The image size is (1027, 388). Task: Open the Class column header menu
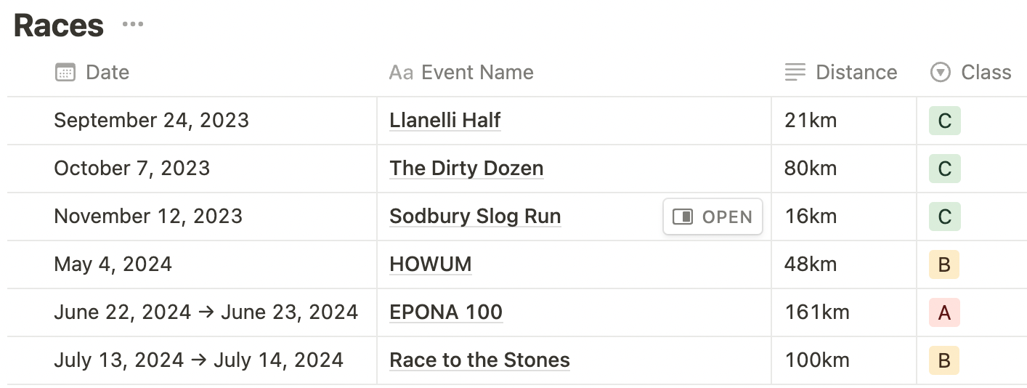pos(986,73)
